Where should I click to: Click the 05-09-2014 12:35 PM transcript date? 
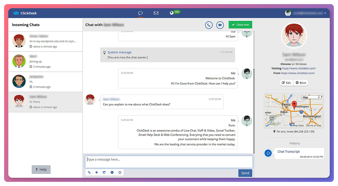point(312,157)
